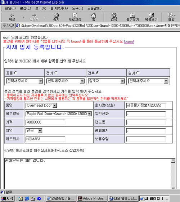The image size is (180, 202).
Task: Click the logout link
Action: [x=129, y=41]
